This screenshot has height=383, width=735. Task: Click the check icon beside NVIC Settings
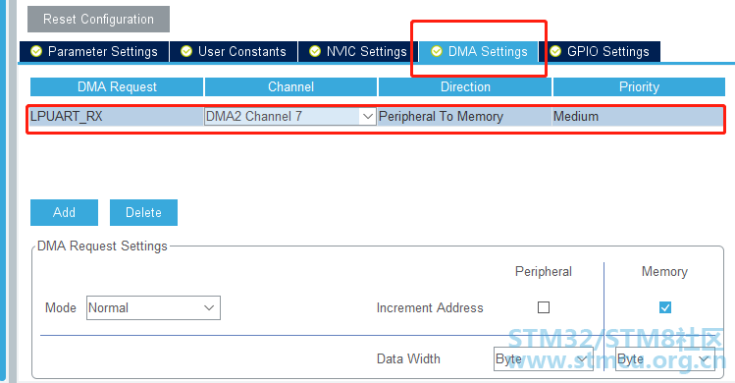click(x=315, y=51)
